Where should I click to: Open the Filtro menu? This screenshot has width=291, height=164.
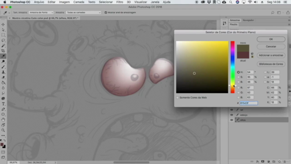point(120,2)
